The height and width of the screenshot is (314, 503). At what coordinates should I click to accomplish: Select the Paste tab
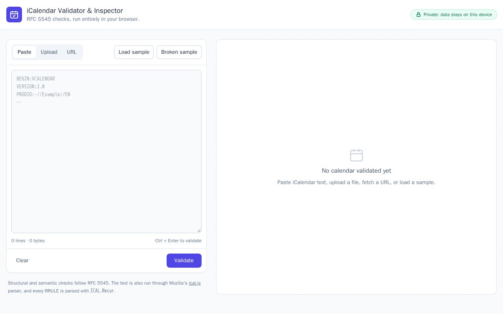tap(24, 52)
